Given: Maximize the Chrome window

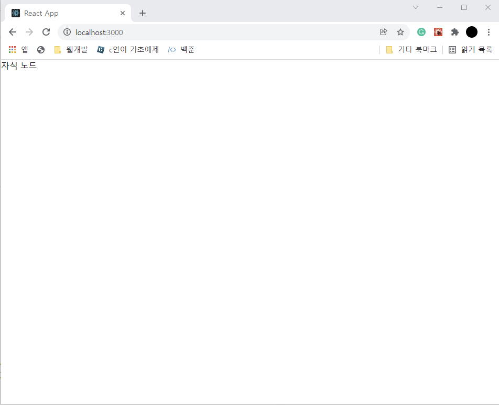Looking at the screenshot, I should coord(464,7).
